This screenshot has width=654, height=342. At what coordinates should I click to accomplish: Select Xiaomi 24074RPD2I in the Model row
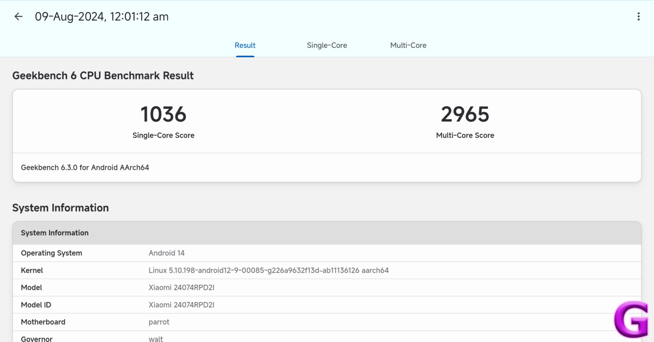click(181, 288)
